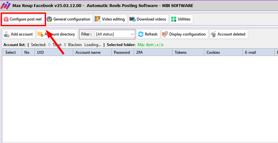Viewport: 278px width, 143px height.
Task: Open Download videos
Action: pos(148,19)
